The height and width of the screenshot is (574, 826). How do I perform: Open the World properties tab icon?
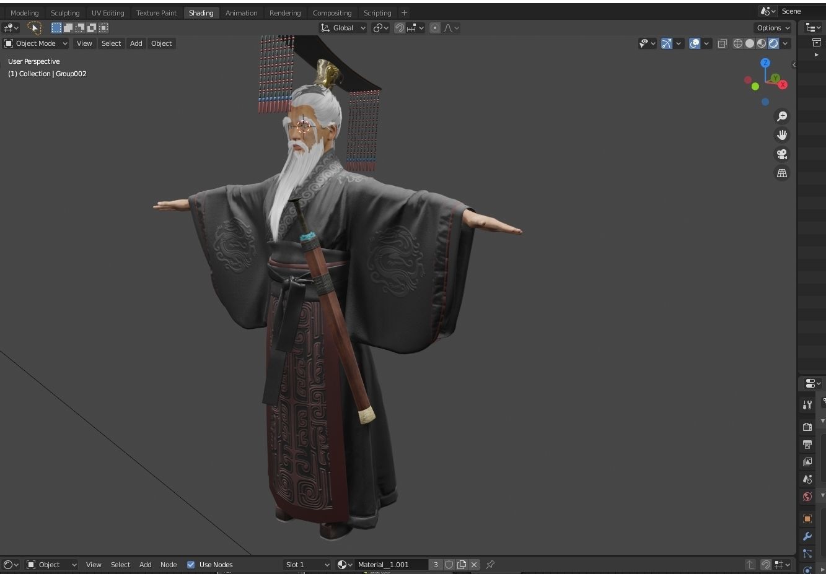point(807,497)
